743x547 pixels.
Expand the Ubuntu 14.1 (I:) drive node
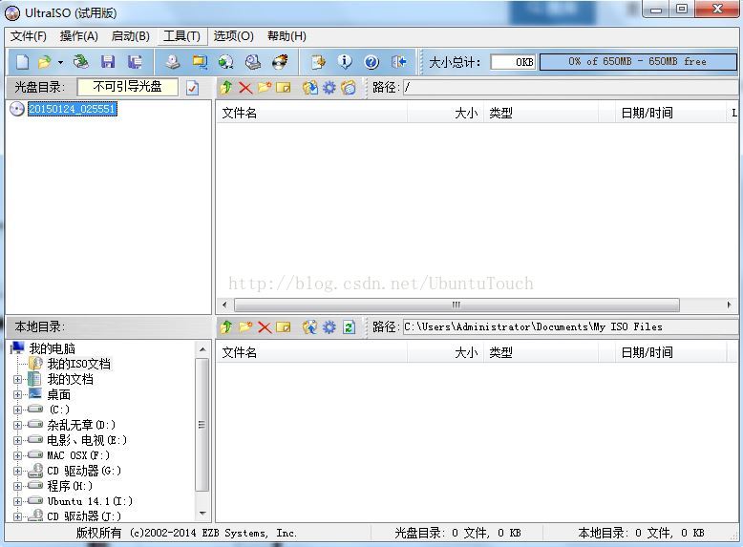pos(17,501)
